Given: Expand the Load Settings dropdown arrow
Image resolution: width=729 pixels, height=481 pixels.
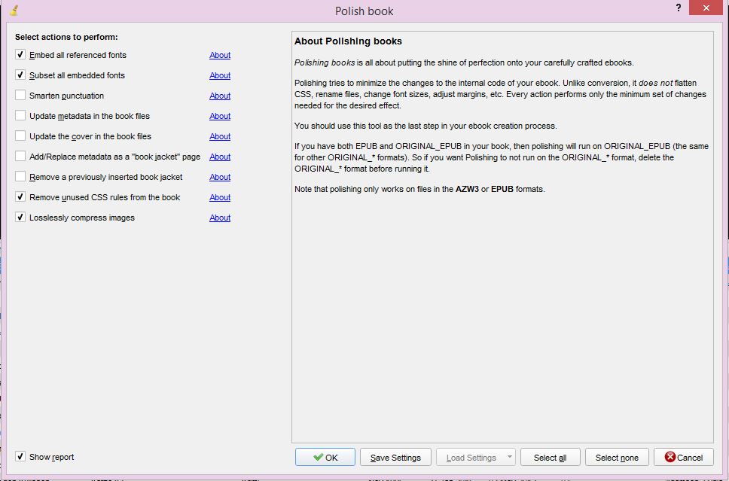Looking at the screenshot, I should 510,457.
